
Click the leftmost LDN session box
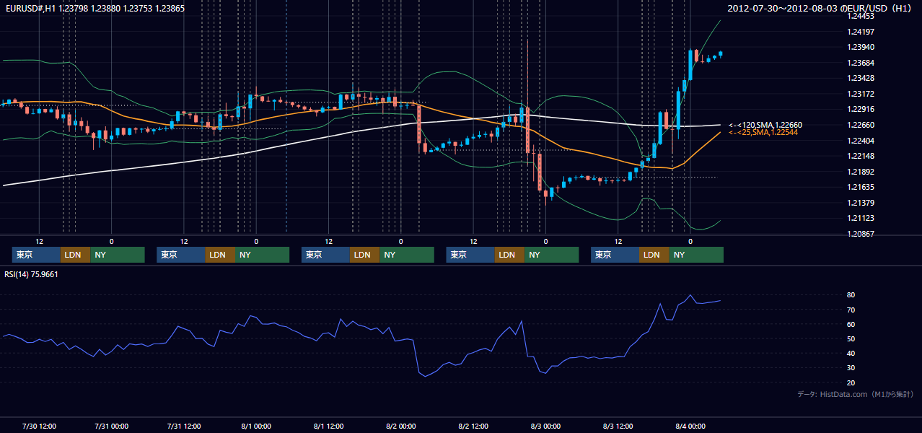(x=76, y=255)
